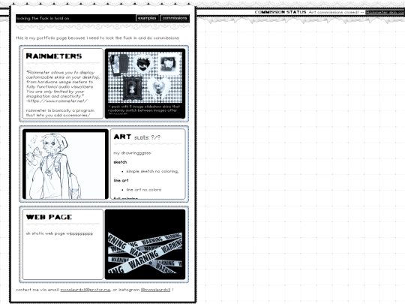Click 'line art no colors' bullet
405x304 pixels.
(143, 190)
